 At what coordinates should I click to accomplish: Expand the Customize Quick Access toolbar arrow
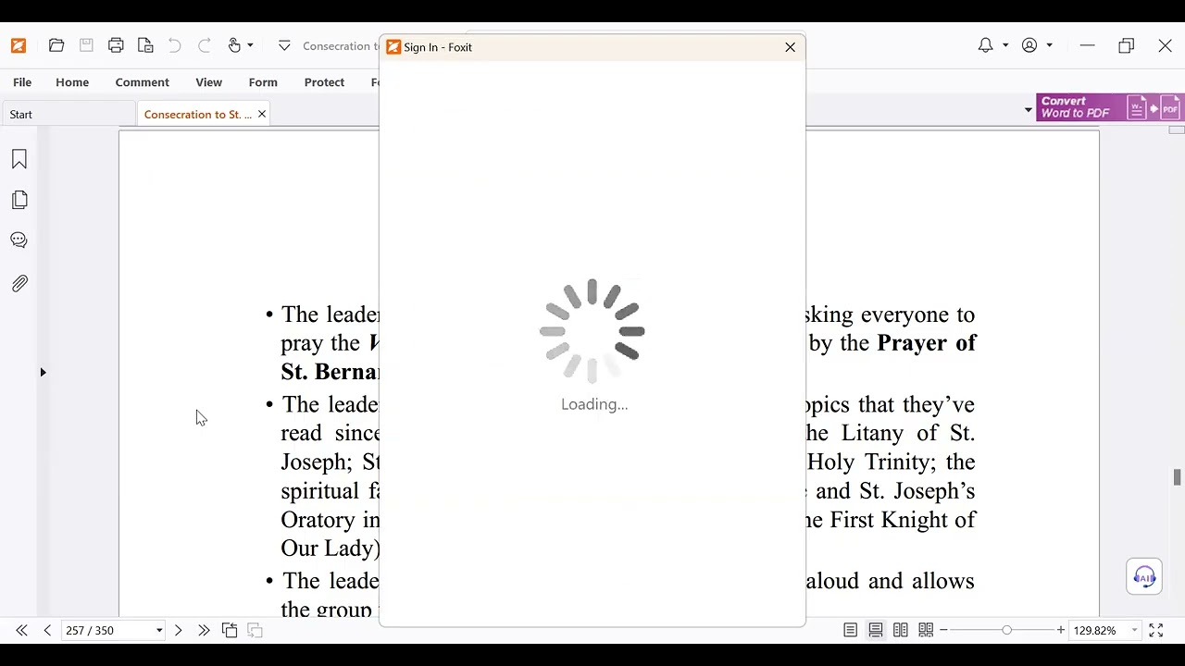(284, 45)
